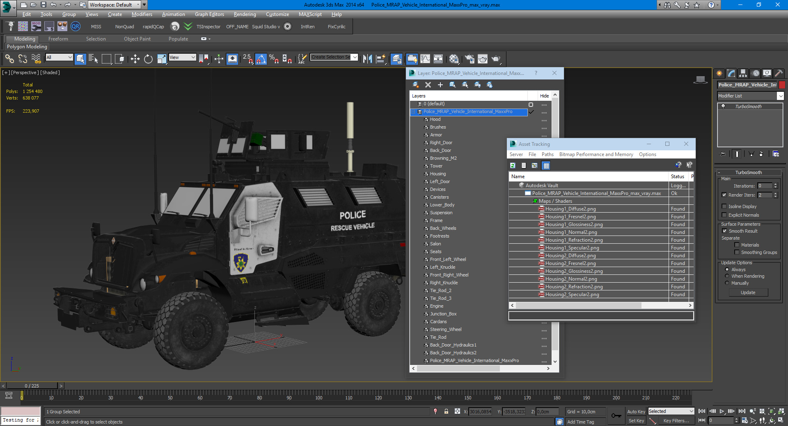Viewport: 788px width, 426px height.
Task: Click the Auto Key button
Action: pos(636,412)
